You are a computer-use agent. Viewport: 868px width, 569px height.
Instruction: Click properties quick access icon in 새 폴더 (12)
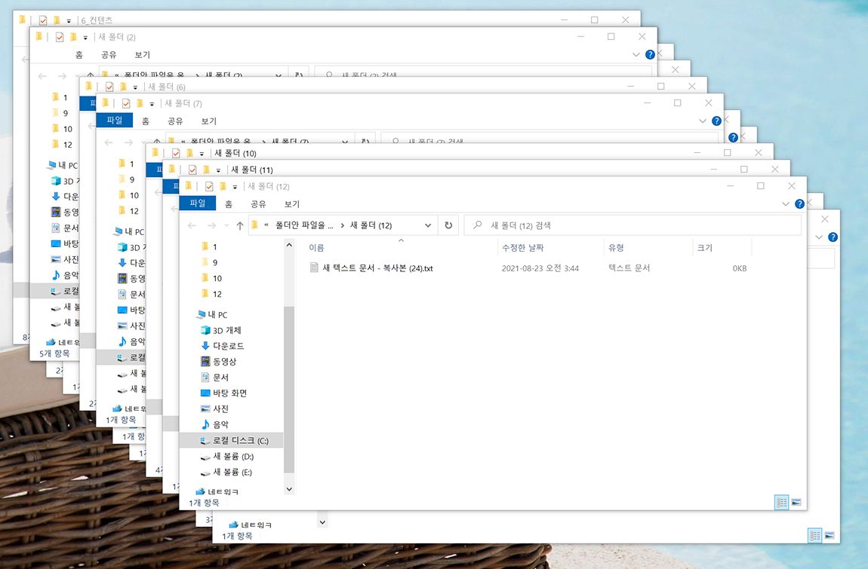[x=208, y=186]
